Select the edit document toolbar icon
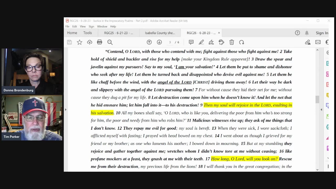Viewport: 336px width, 189px height. coord(221,42)
